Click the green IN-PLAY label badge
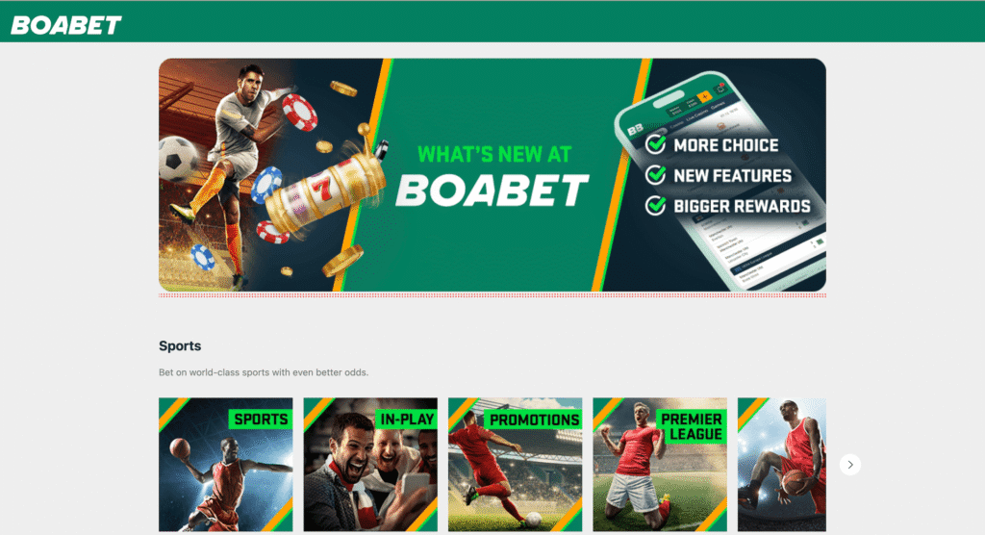Image resolution: width=985 pixels, height=535 pixels. pyautogui.click(x=407, y=419)
